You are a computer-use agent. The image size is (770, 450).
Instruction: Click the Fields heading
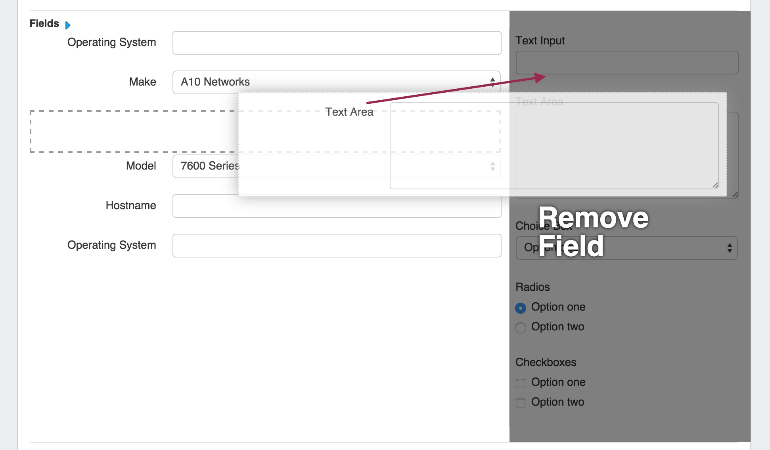44,23
